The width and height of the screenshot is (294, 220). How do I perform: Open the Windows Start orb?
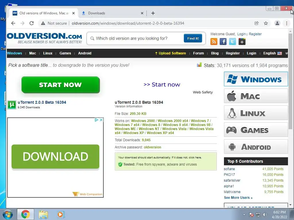point(7,214)
